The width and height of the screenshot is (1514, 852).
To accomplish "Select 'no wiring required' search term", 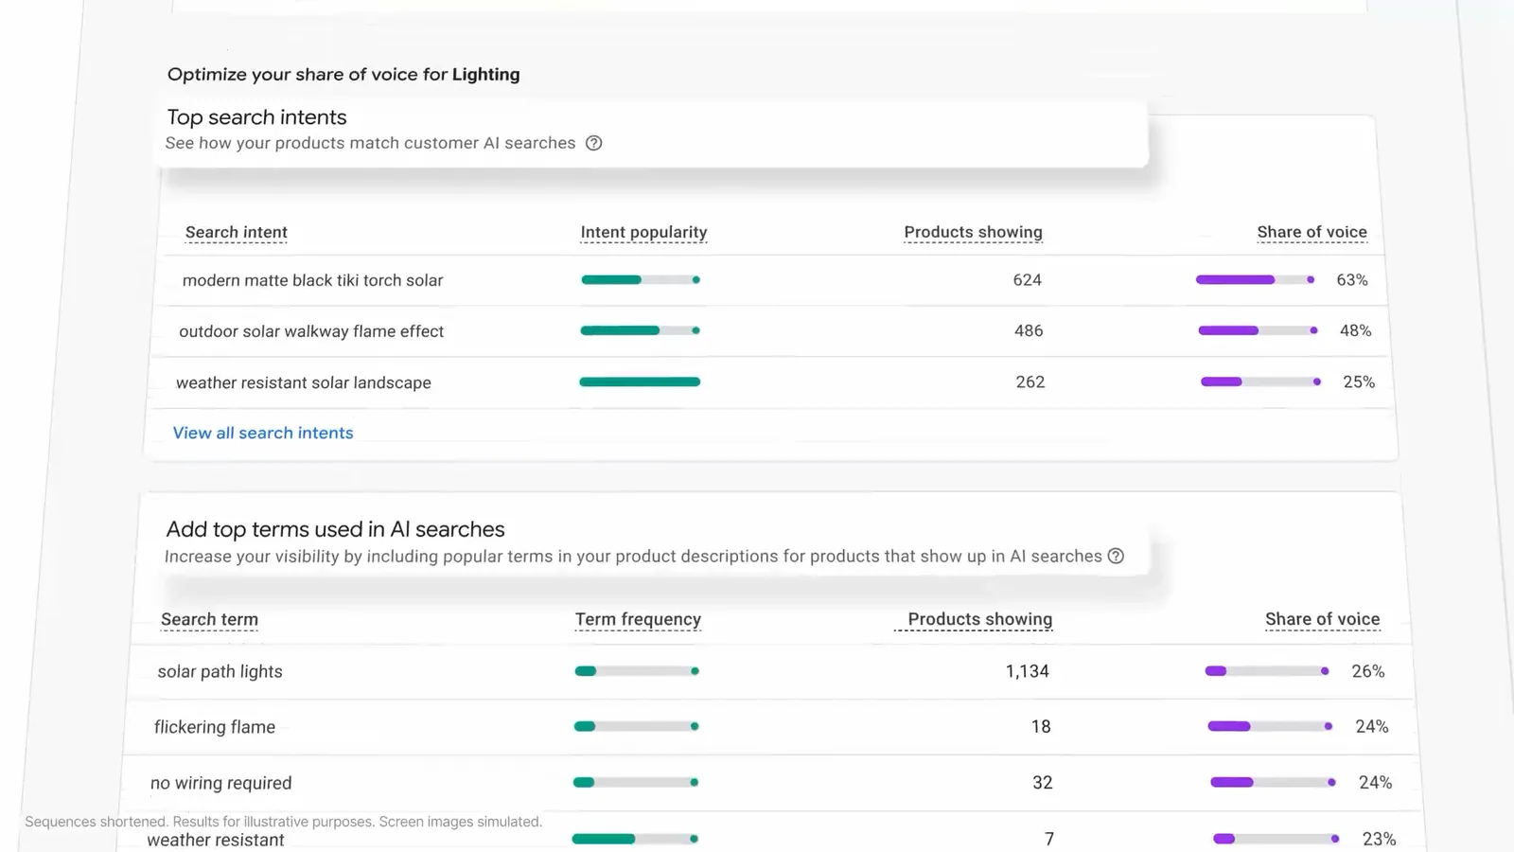I will [220, 783].
